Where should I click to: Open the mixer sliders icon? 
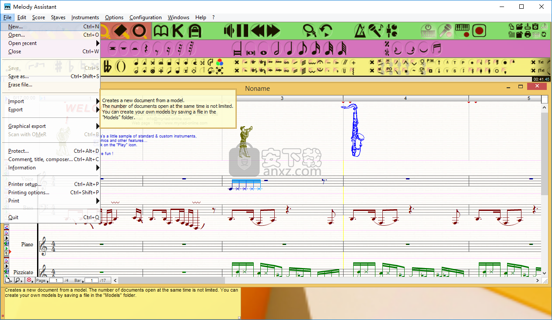(392, 31)
